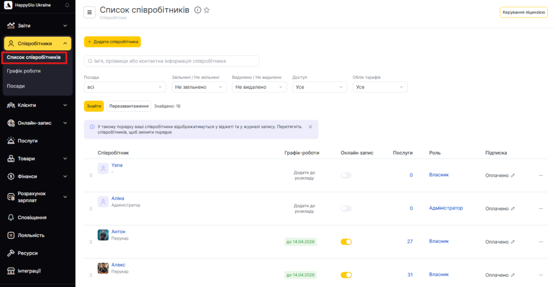The width and height of the screenshot is (554, 287).
Task: Expand the Звіти sidebar section
Action: (37, 25)
